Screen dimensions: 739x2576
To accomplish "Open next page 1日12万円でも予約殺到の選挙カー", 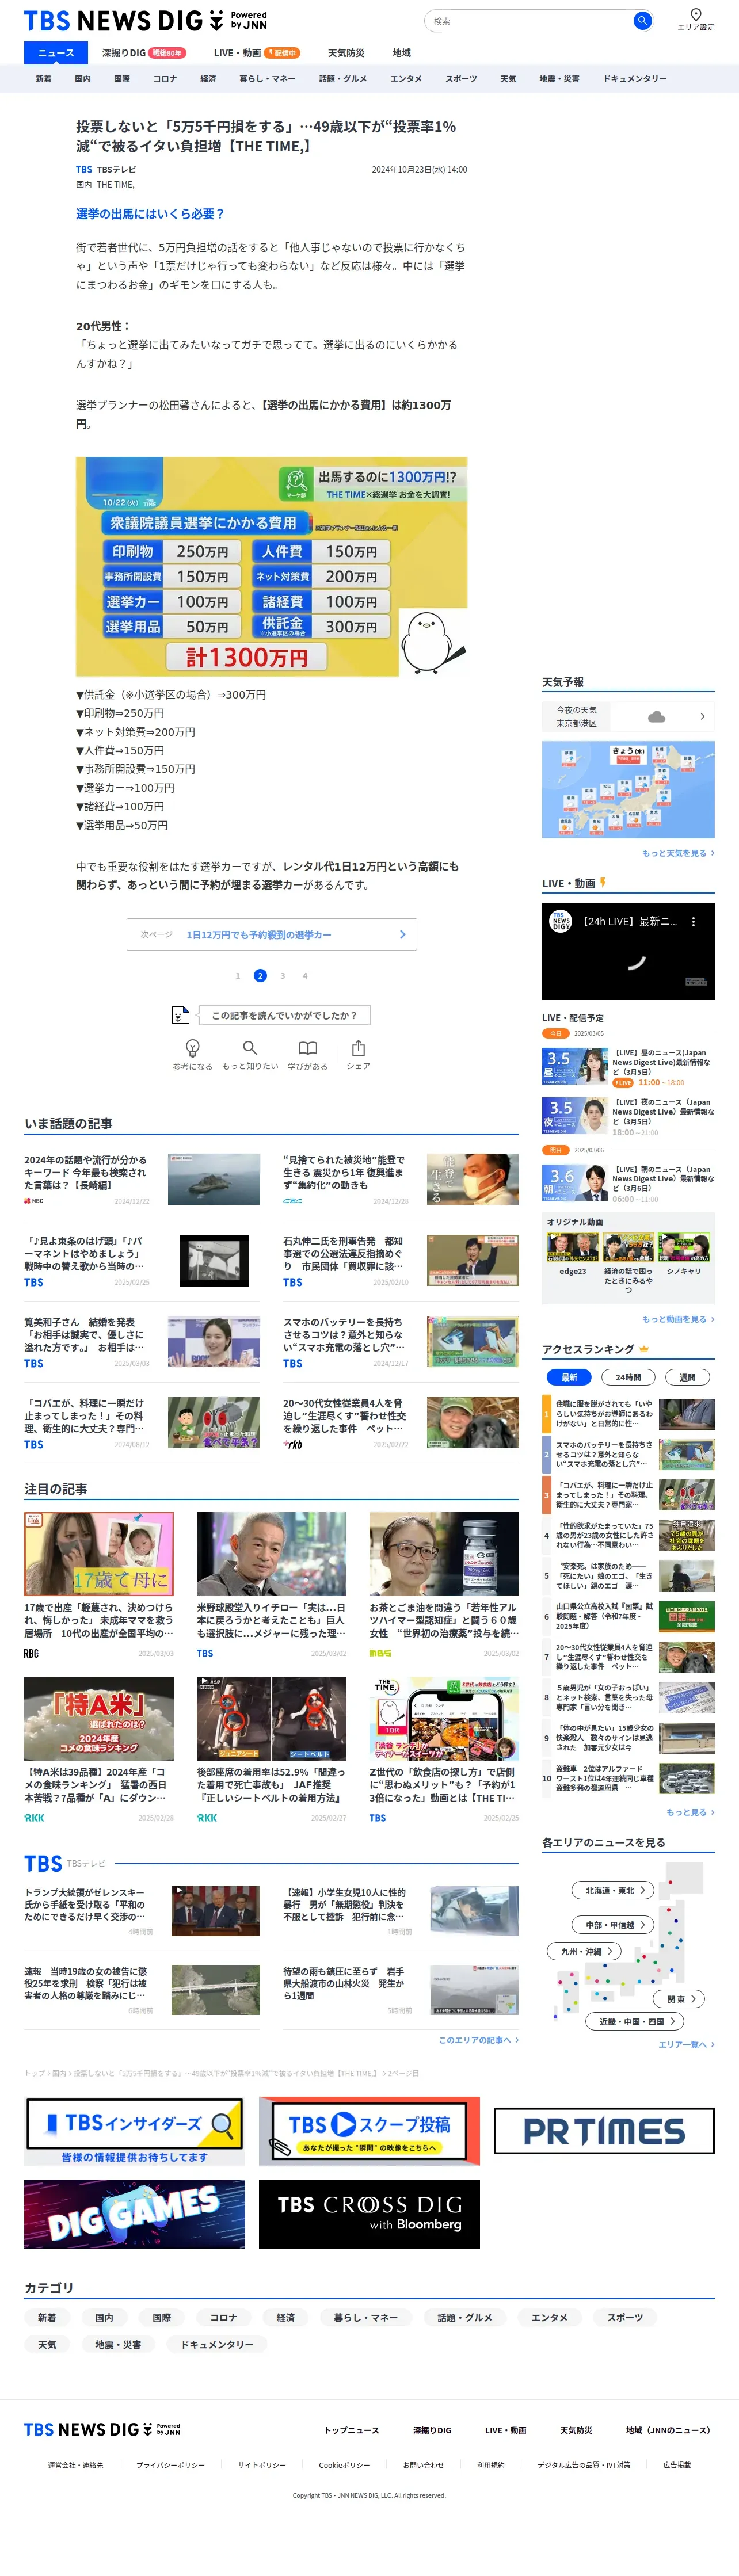I will [272, 934].
